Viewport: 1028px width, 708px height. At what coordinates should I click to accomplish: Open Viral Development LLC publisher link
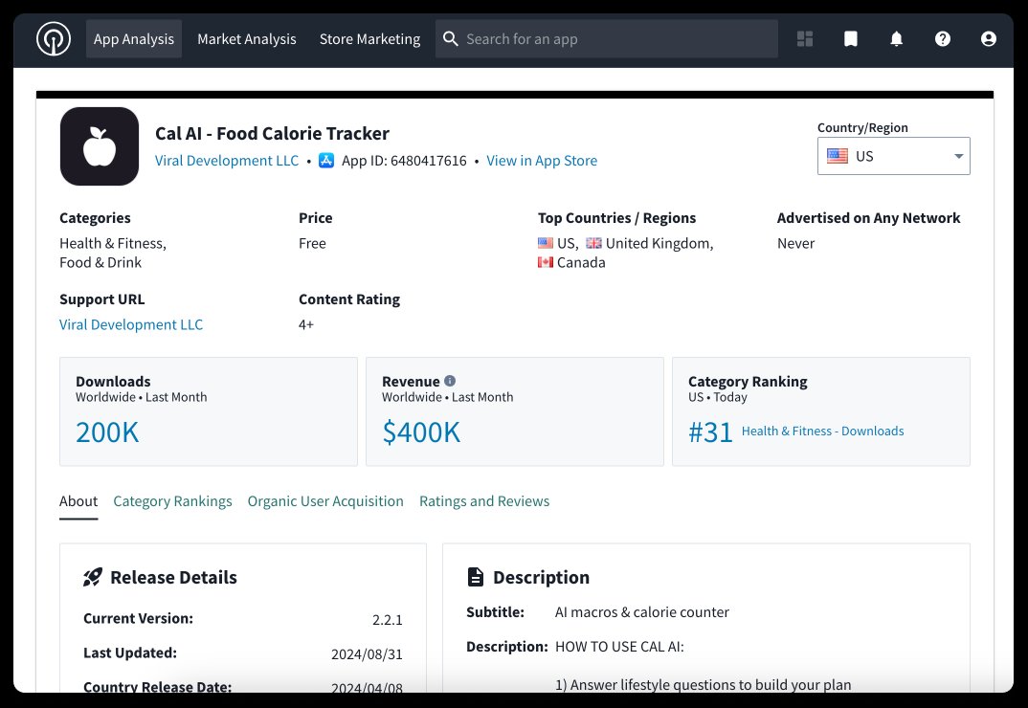227,161
